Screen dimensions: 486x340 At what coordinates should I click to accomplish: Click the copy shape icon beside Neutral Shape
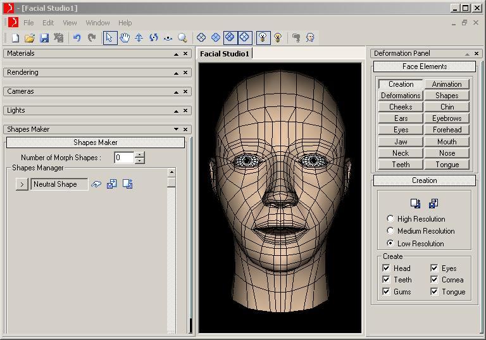[x=112, y=184]
